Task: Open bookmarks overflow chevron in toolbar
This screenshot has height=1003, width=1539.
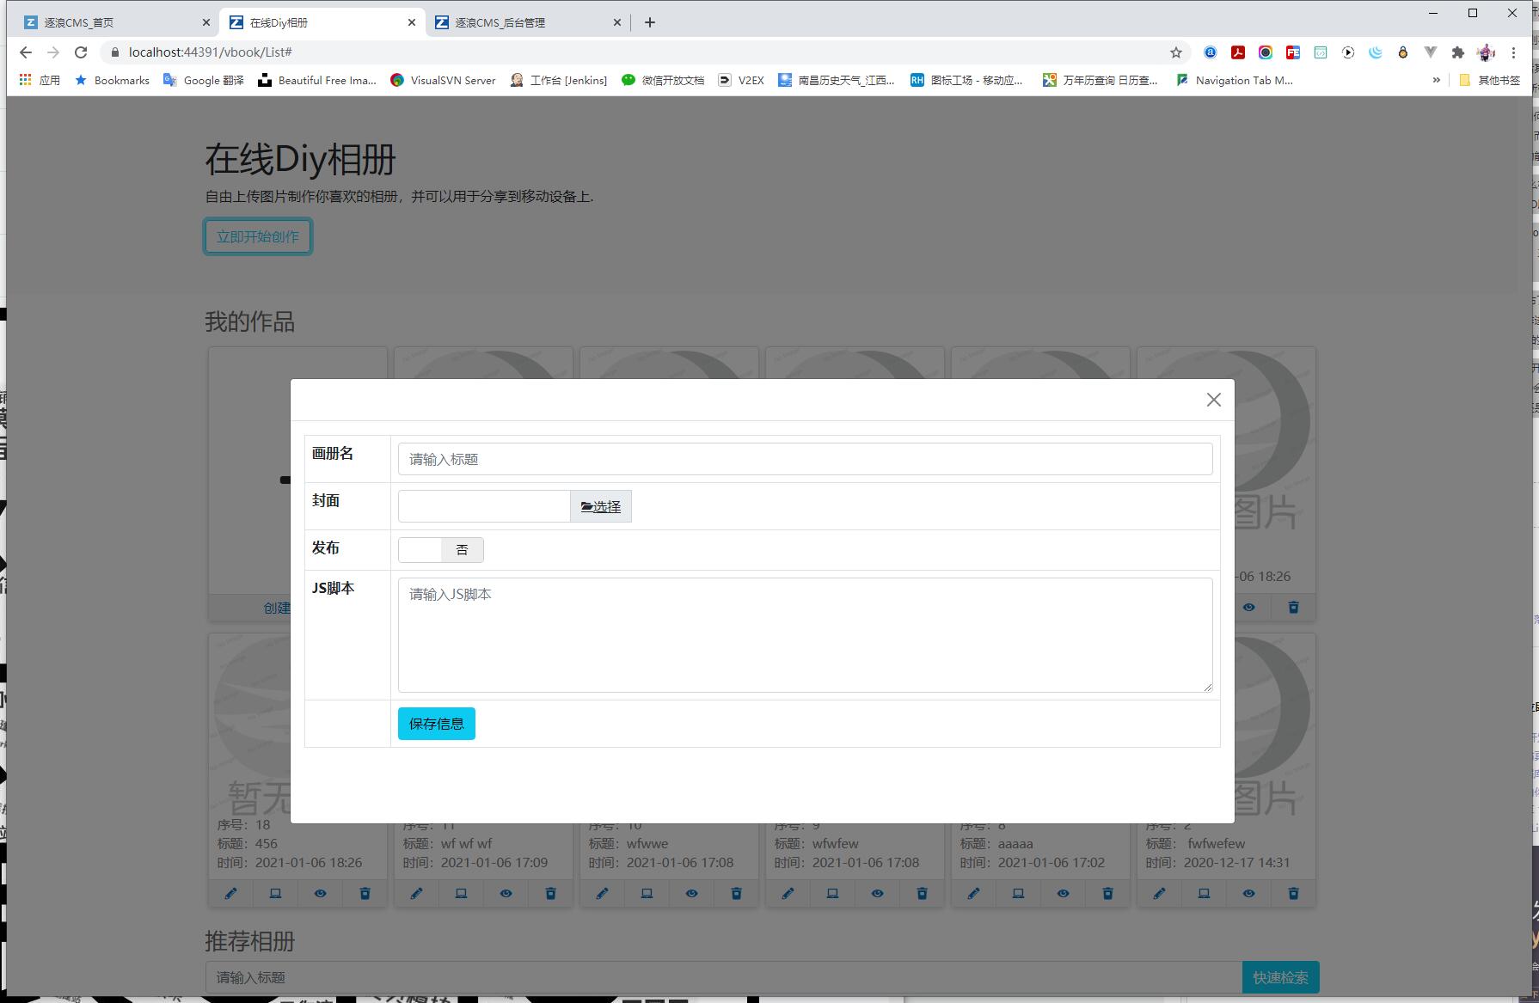Action: click(1436, 80)
